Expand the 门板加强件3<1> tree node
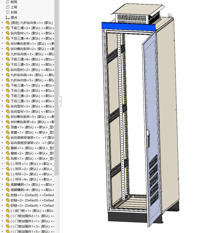This screenshot has width=201, height=233. coord(2,221)
